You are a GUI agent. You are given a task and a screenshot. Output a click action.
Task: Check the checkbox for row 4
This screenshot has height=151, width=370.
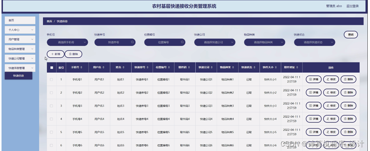tap(51, 119)
